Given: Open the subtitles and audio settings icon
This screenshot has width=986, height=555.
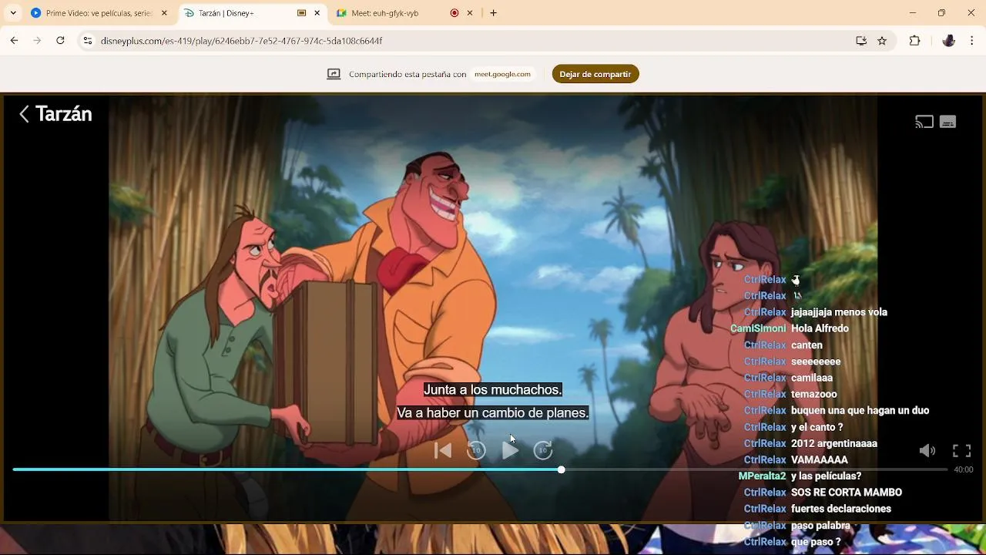Looking at the screenshot, I should click(x=948, y=122).
